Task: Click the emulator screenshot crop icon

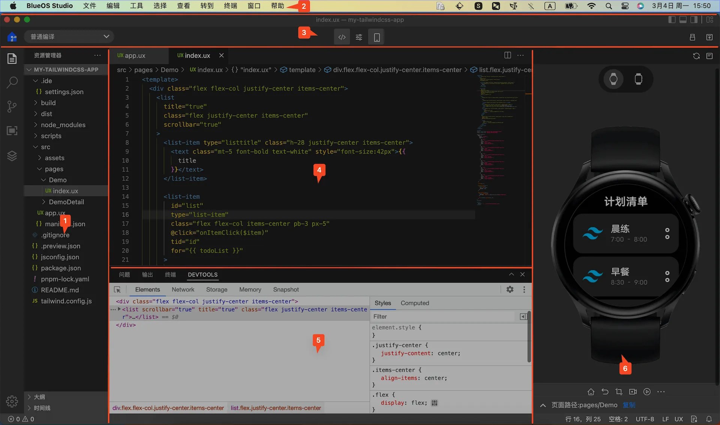Action: (x=619, y=392)
